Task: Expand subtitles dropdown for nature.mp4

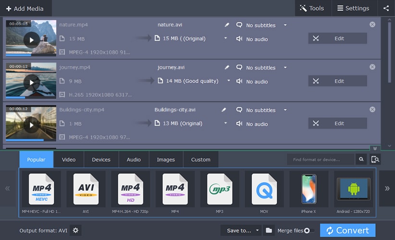Action: (285, 25)
